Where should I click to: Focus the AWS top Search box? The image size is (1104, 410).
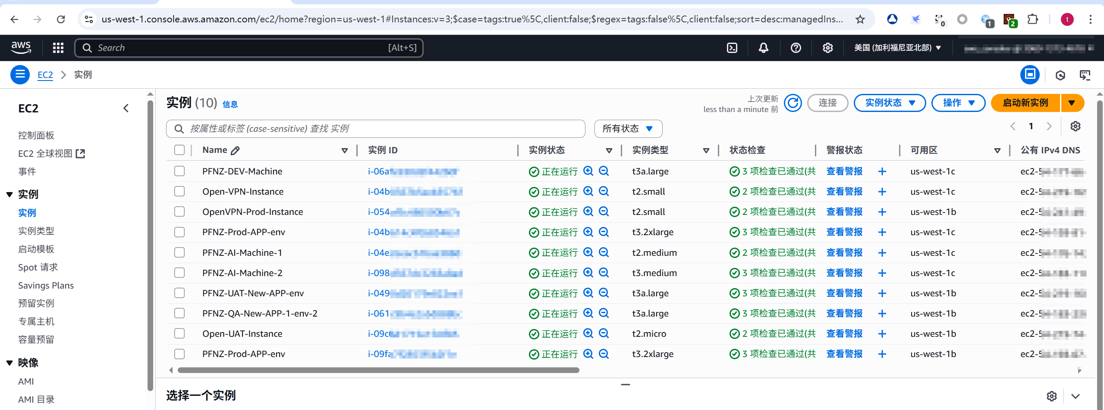pos(249,48)
